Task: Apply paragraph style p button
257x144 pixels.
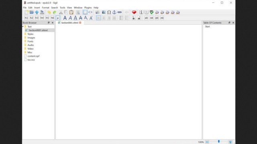Action: point(58,18)
